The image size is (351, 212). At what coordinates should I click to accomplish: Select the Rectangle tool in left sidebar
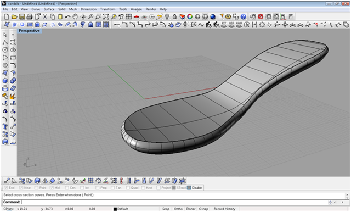tap(13, 58)
